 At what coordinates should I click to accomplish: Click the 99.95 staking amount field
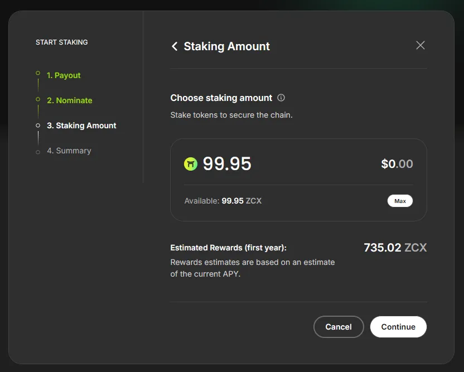227,164
